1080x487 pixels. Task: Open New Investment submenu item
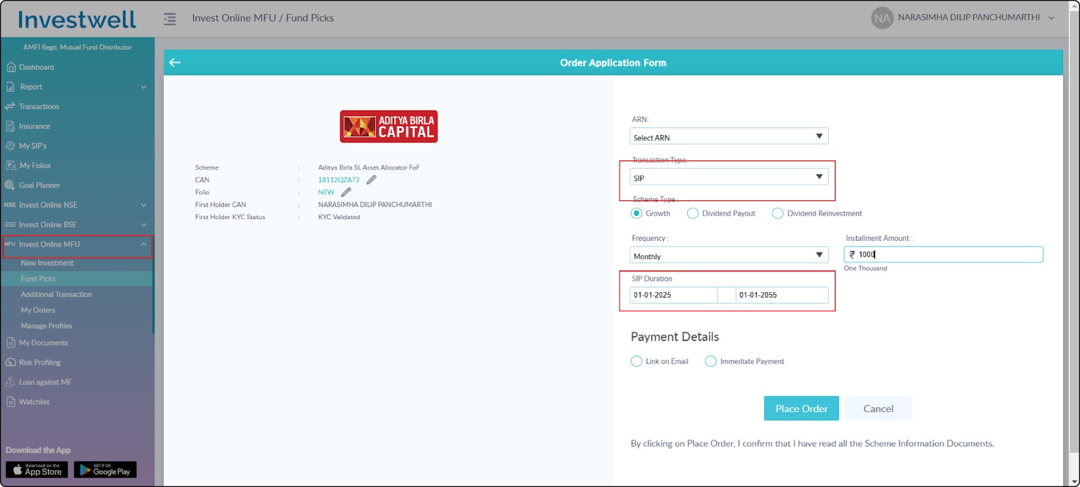pos(47,263)
